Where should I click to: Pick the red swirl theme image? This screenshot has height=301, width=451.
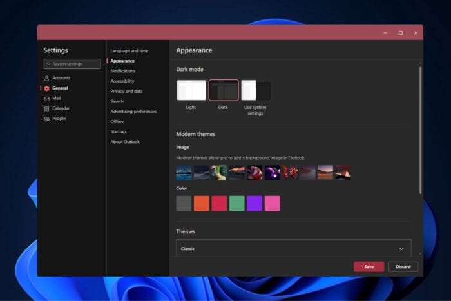pos(254,173)
